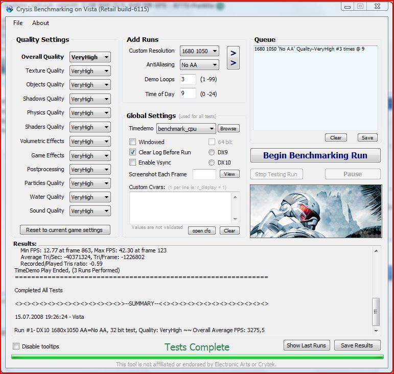Viewport: 394px width, 374px height.
Task: Expand Sound Quality dropdown
Action: click(90, 211)
